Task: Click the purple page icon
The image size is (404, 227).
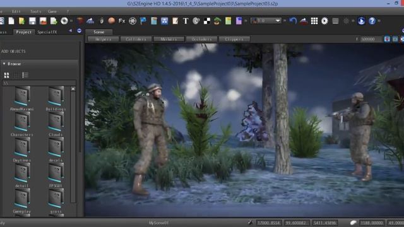Action: click(x=239, y=21)
